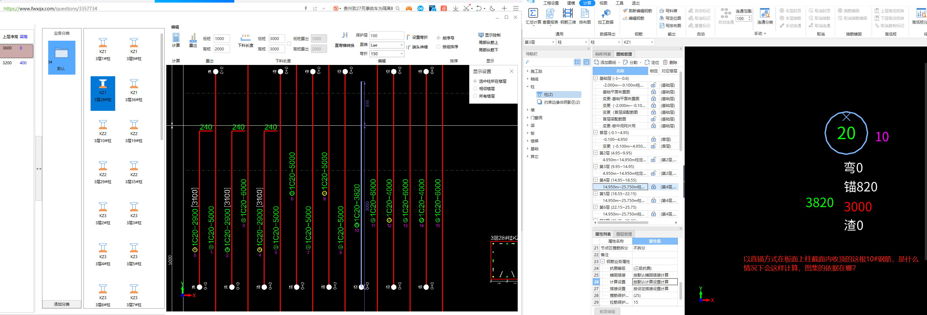Click 写排布图 output tool
Image resolution: width=927 pixels, height=315 pixels.
(670, 26)
